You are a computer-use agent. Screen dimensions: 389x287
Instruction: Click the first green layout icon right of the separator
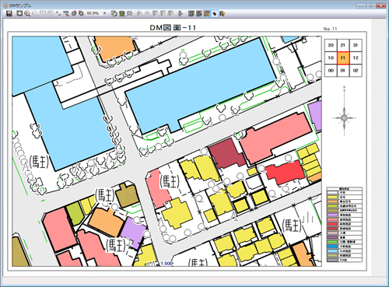click(191, 13)
